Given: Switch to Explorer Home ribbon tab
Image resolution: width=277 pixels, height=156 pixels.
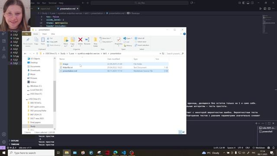Looking at the screenshot, I should click(35, 34).
